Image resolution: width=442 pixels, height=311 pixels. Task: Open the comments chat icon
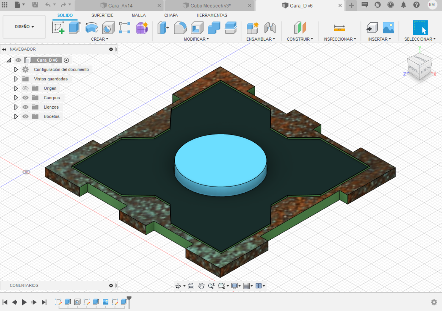click(x=365, y=5)
